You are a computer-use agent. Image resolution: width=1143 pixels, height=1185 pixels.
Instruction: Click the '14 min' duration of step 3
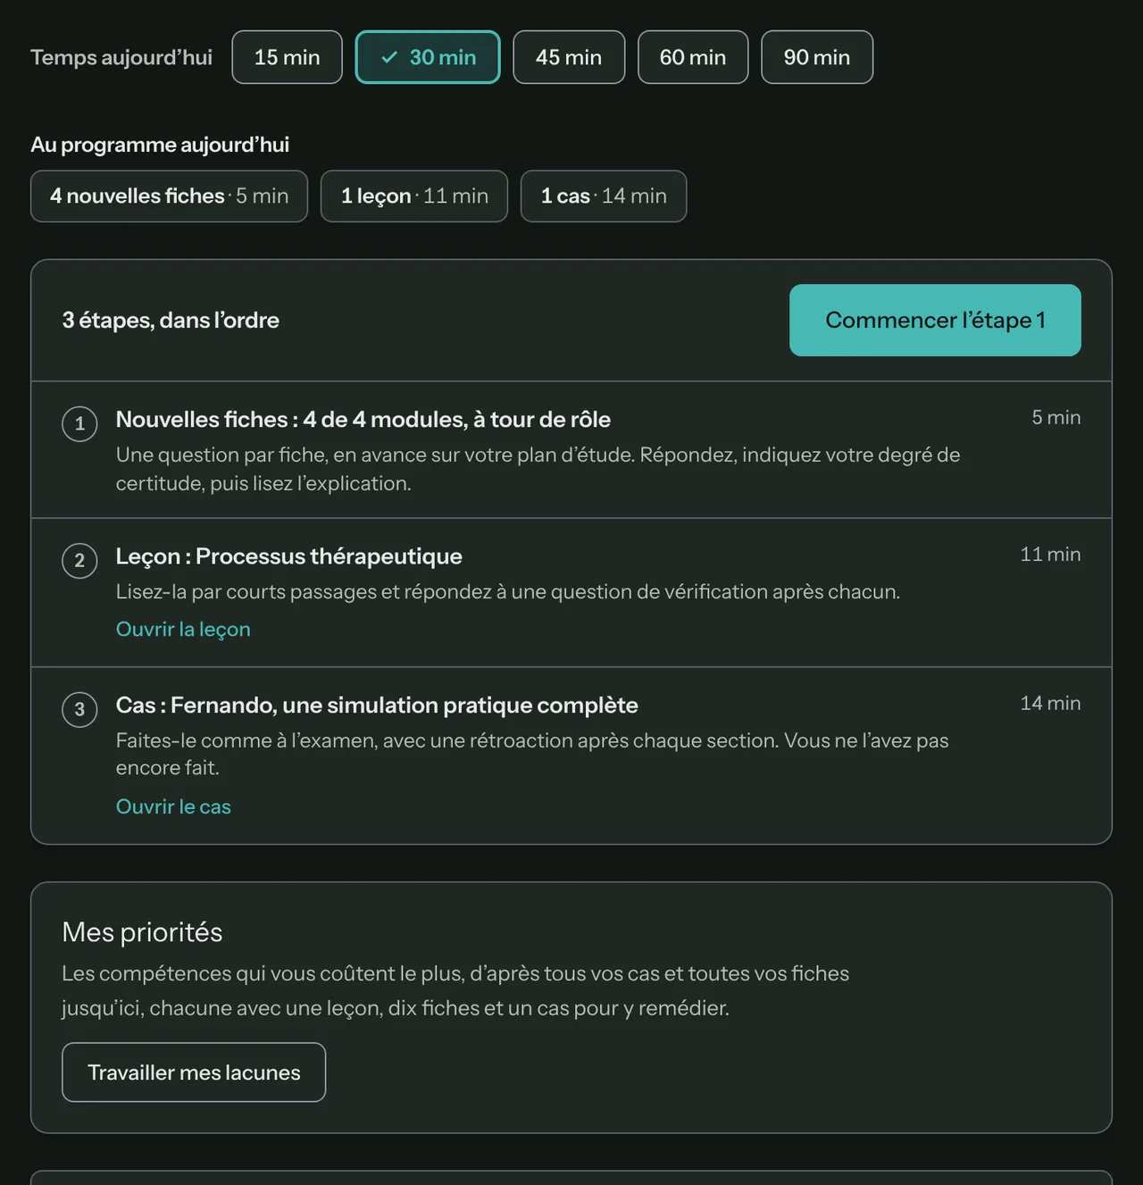coord(1050,703)
